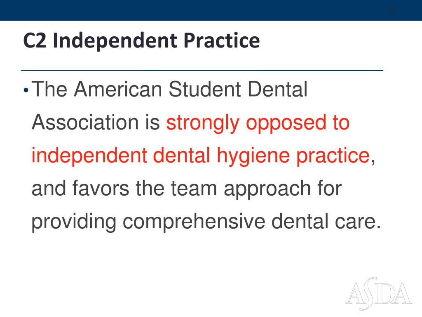Select the red "strongly opposed to" text
The image size is (422, 317).
tap(258, 123)
